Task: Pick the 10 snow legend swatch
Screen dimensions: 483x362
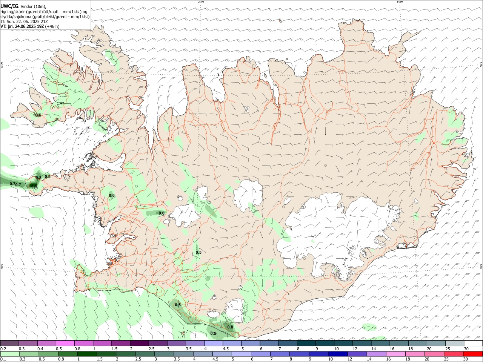Action: tap(343, 343)
